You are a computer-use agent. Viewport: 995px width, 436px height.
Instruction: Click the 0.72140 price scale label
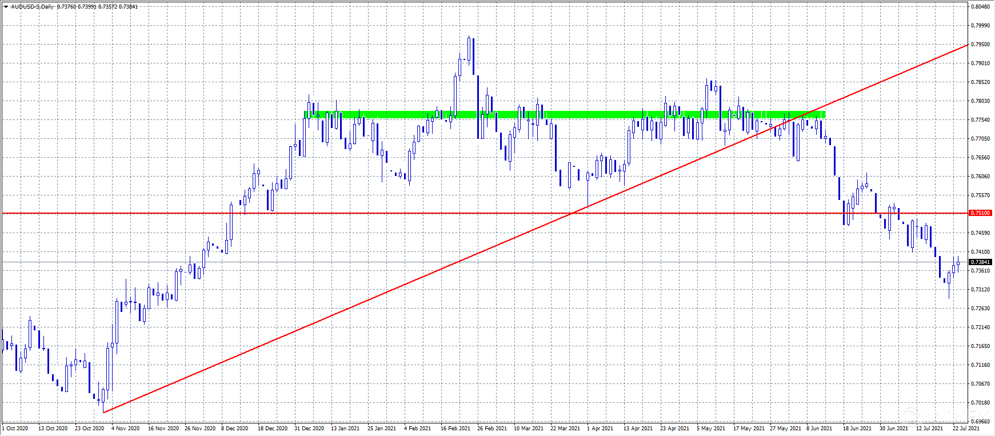click(x=981, y=327)
